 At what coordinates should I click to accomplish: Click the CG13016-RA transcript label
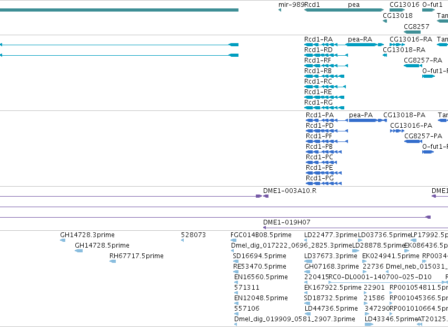pos(411,39)
